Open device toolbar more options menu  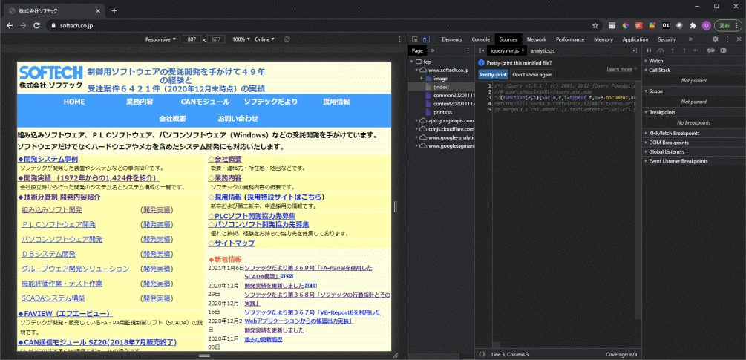click(399, 39)
